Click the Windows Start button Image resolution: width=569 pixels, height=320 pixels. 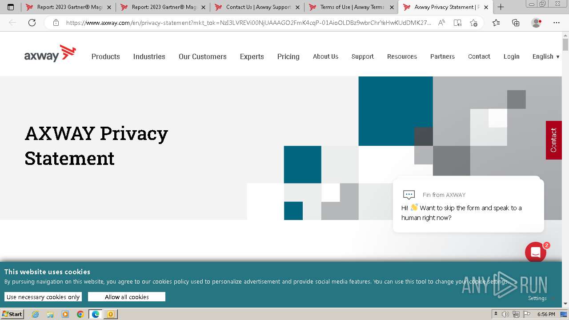pos(12,314)
